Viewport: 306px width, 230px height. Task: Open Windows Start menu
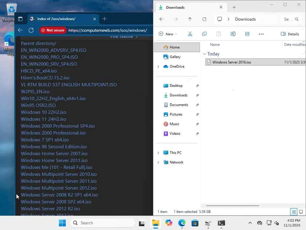pyautogui.click(x=62, y=223)
